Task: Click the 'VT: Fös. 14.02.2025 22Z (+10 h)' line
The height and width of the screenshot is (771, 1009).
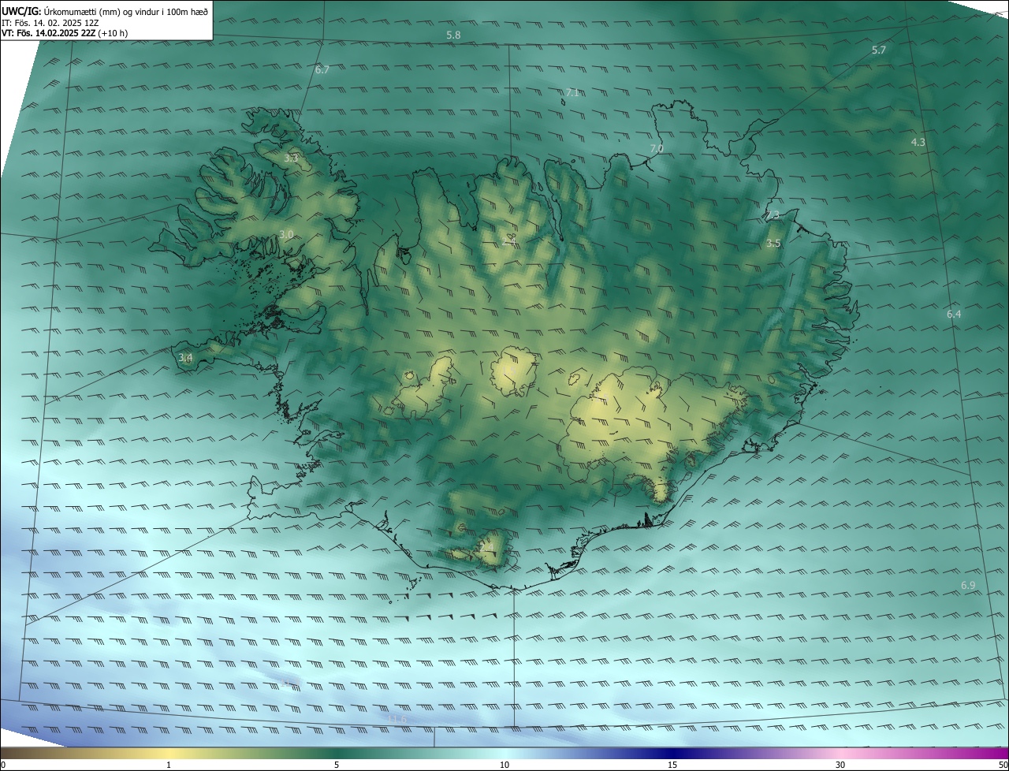Action: coord(65,33)
